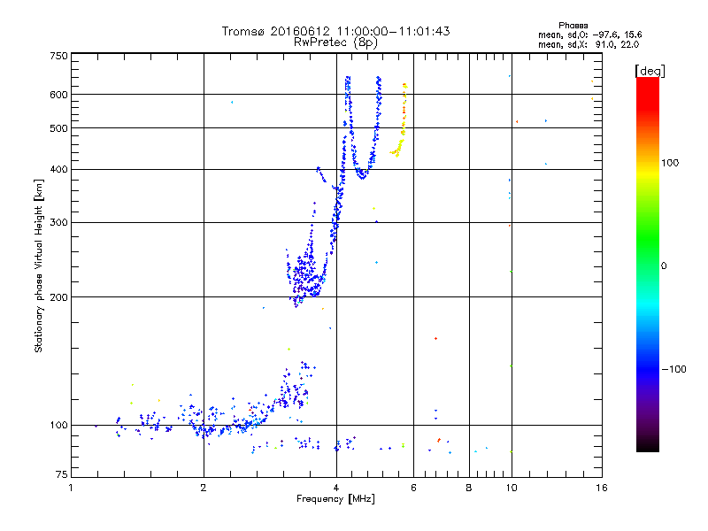Click the "Phases" header text
Viewport: 708px width, 531px height.
573,26
